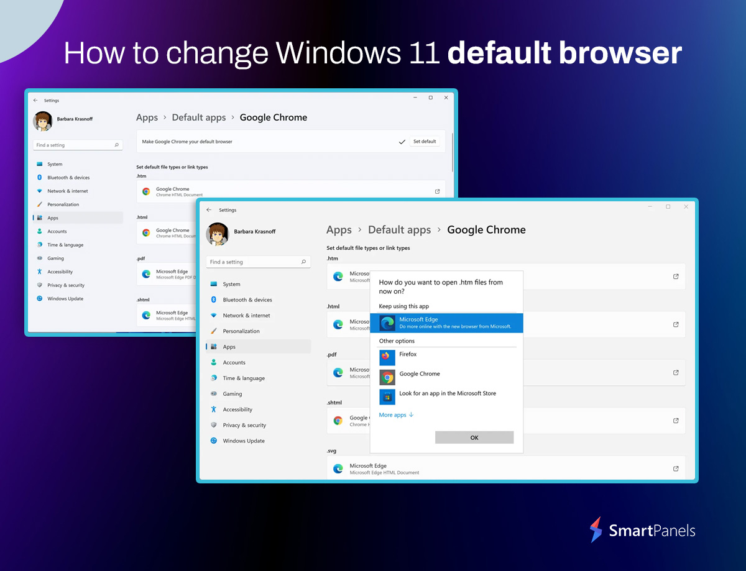The width and height of the screenshot is (746, 571).
Task: Open Windows Update in the front sidebar
Action: [243, 441]
